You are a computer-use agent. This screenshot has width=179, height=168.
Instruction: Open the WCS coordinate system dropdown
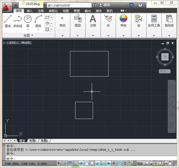164,71
